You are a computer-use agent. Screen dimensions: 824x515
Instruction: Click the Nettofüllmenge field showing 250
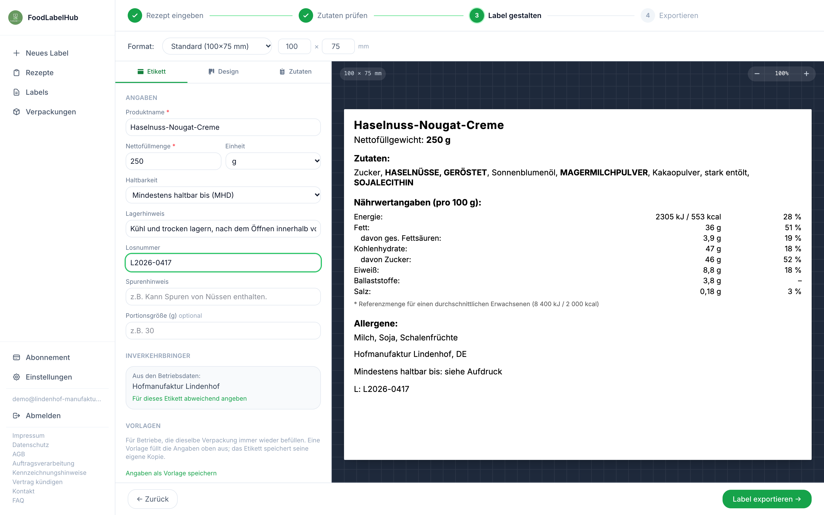(x=173, y=161)
